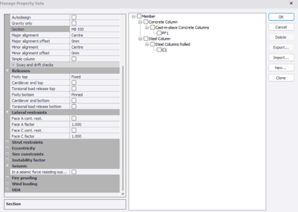Change Fixity top value Fixed

[x=95, y=77]
